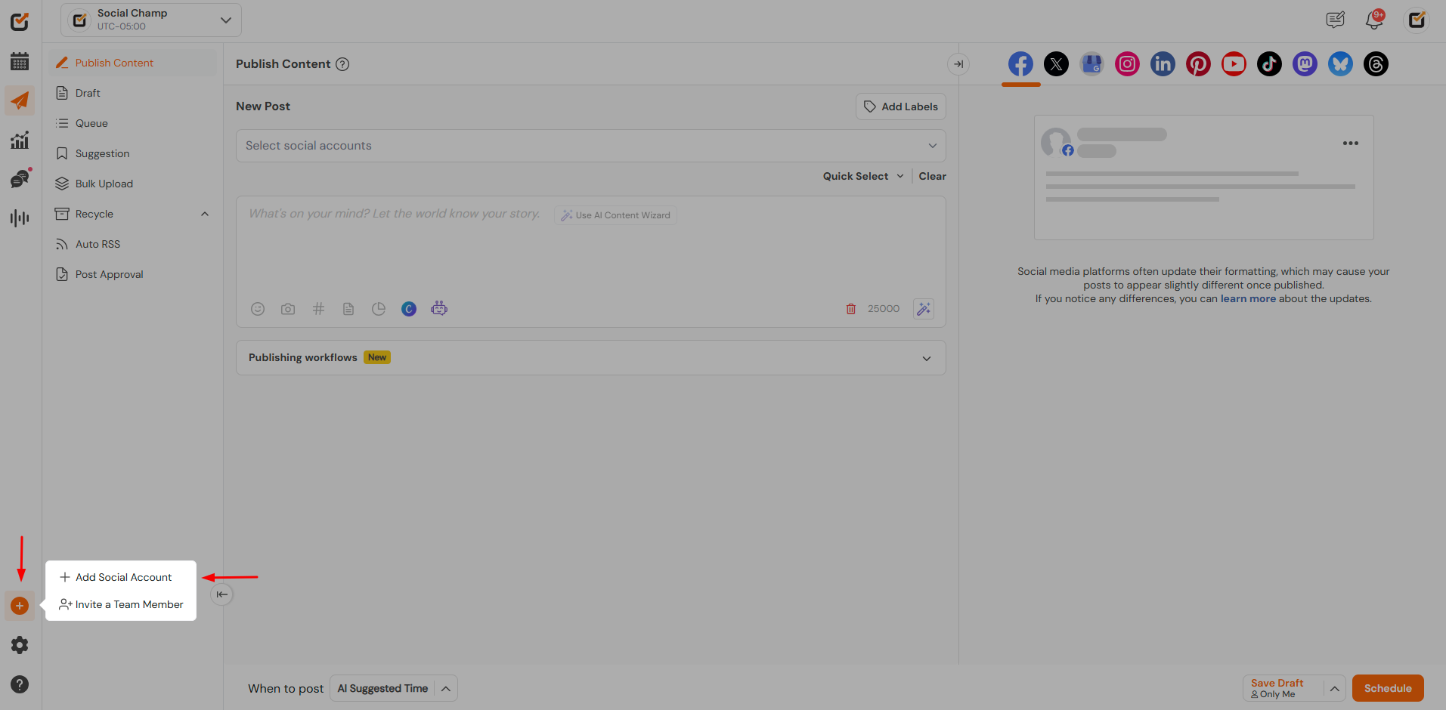
Task: Open the AI robot assistant icon
Action: 439,309
